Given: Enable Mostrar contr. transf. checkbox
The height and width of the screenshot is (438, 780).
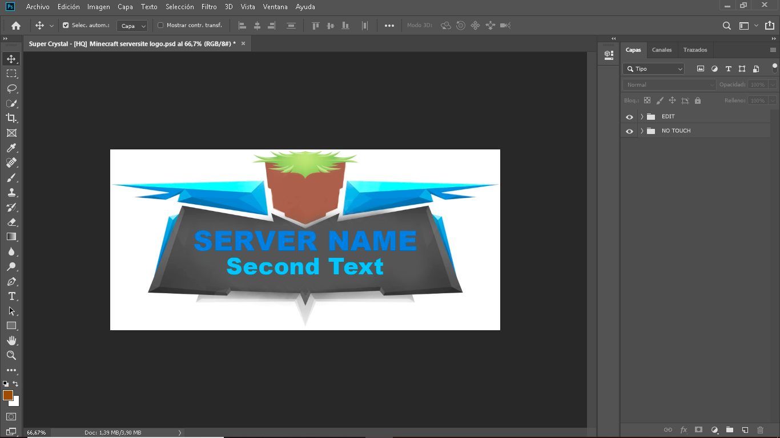Looking at the screenshot, I should click(160, 25).
